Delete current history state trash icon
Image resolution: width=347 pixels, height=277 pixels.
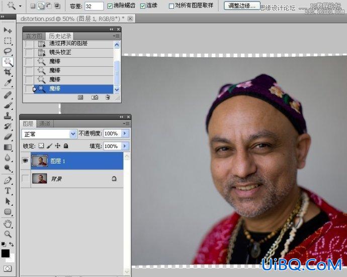click(x=108, y=97)
